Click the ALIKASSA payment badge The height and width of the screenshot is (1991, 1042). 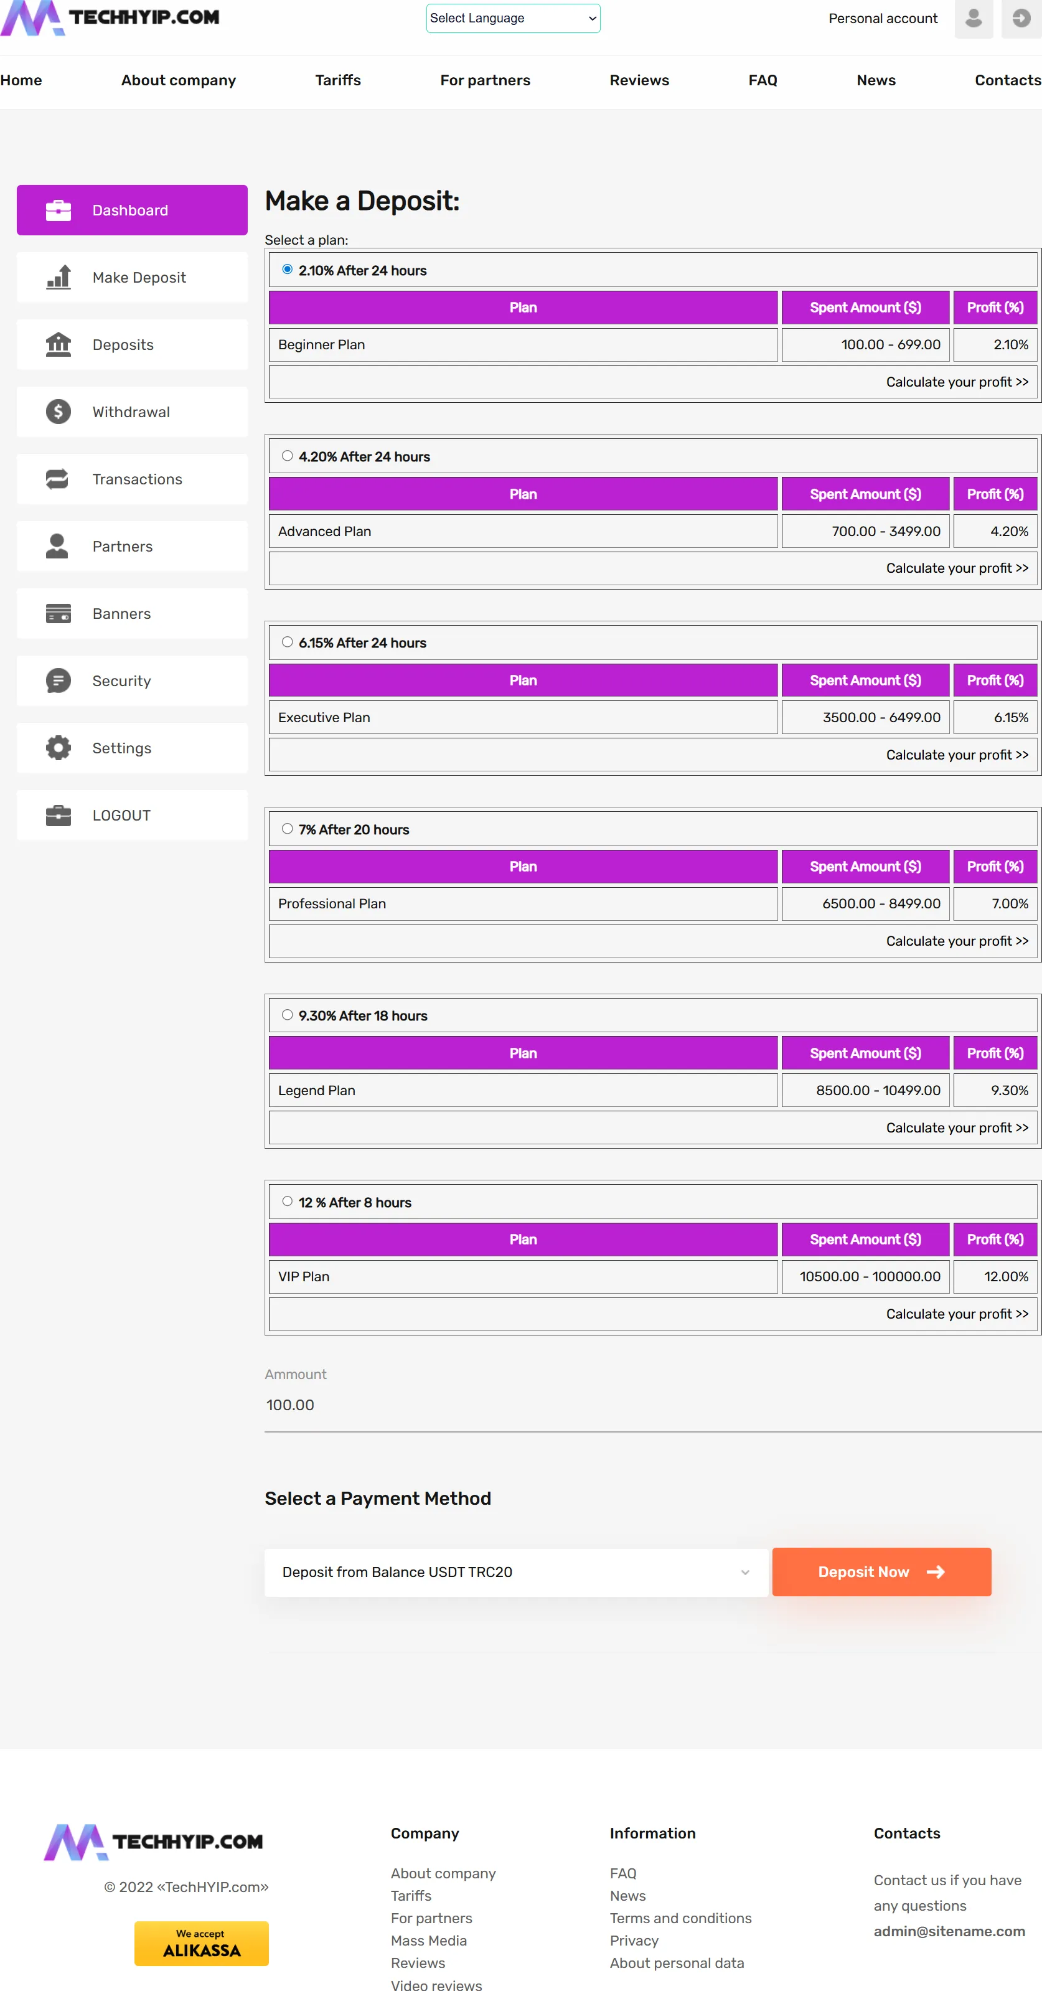202,1943
